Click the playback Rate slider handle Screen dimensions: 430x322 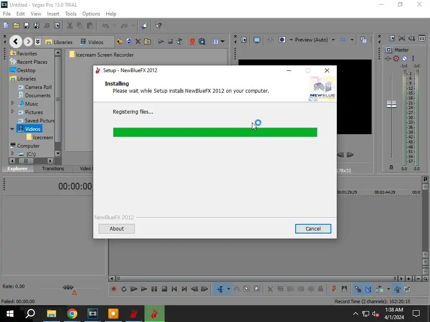tap(68, 287)
